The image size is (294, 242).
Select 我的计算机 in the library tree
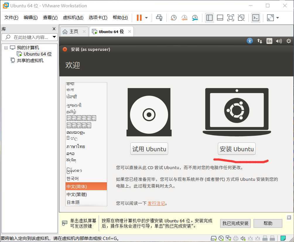[x=28, y=48]
